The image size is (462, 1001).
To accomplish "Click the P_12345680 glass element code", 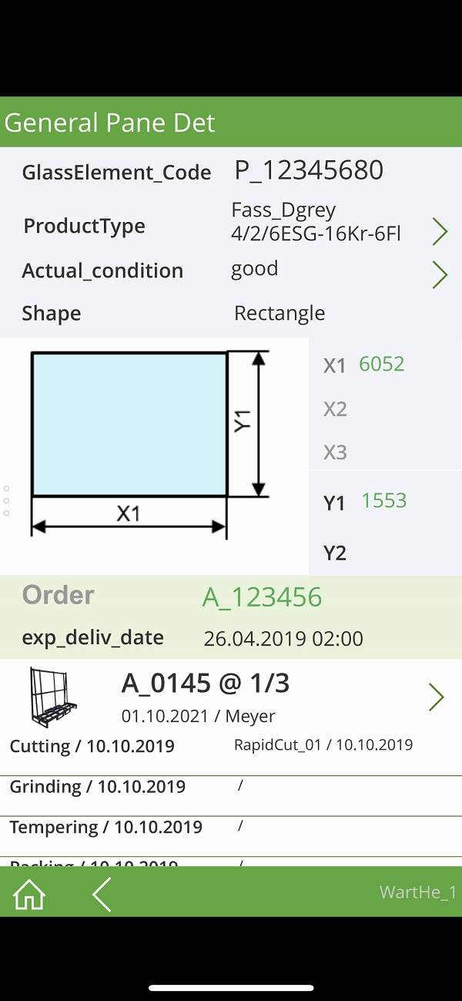I will (x=309, y=170).
